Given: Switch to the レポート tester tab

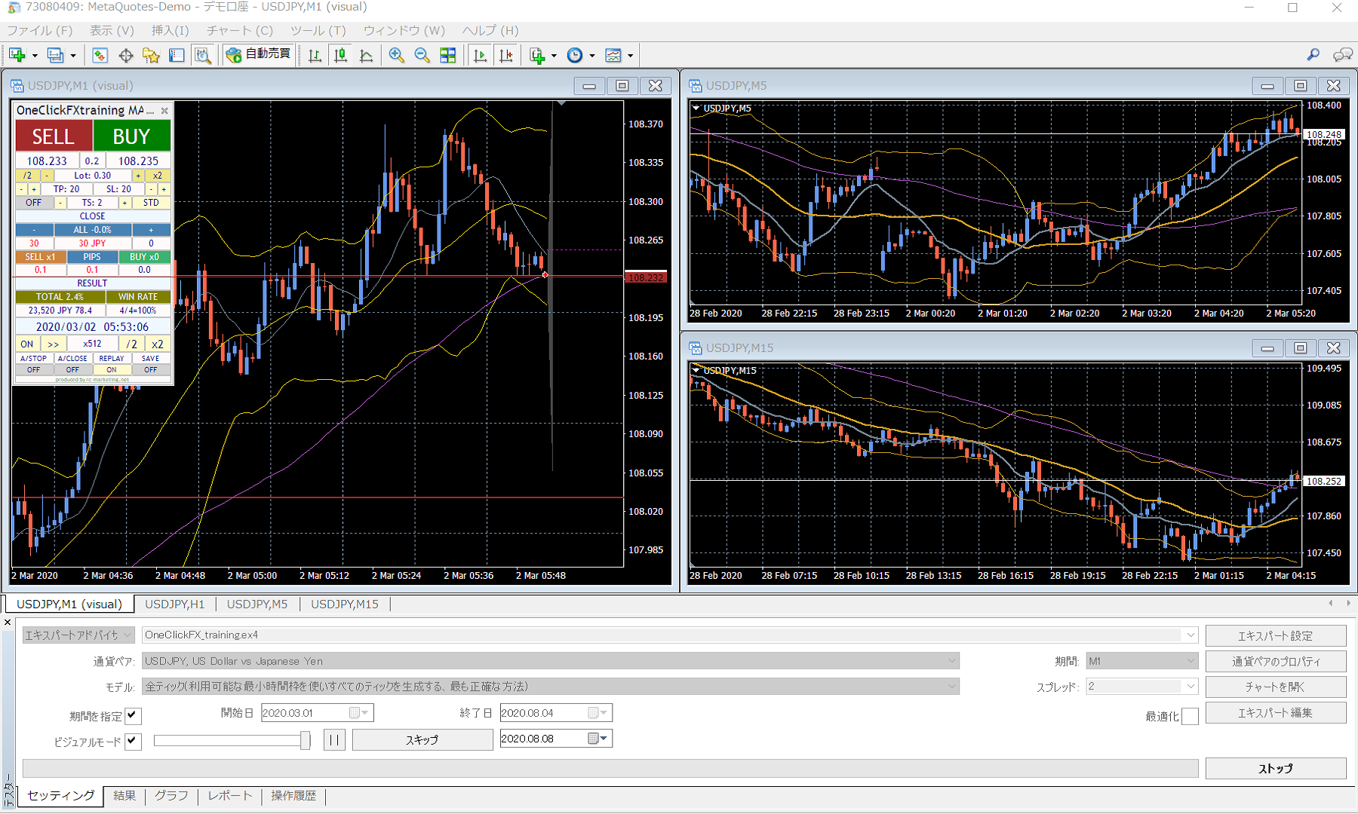Looking at the screenshot, I should click(x=230, y=795).
